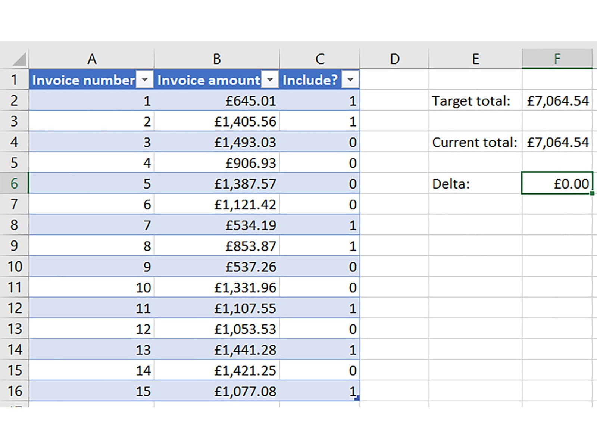597x448 pixels.
Task: Select row 6 header
Action: tap(14, 183)
